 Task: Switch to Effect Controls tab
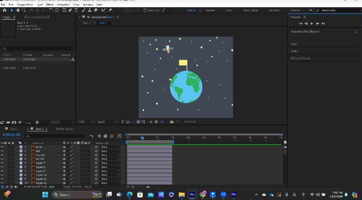point(37,17)
